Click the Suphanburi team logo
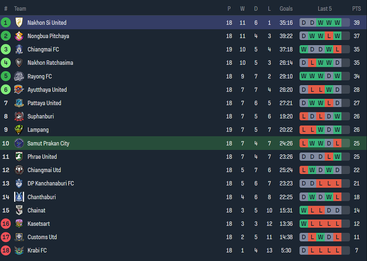This screenshot has height=261, width=367. pyautogui.click(x=19, y=117)
